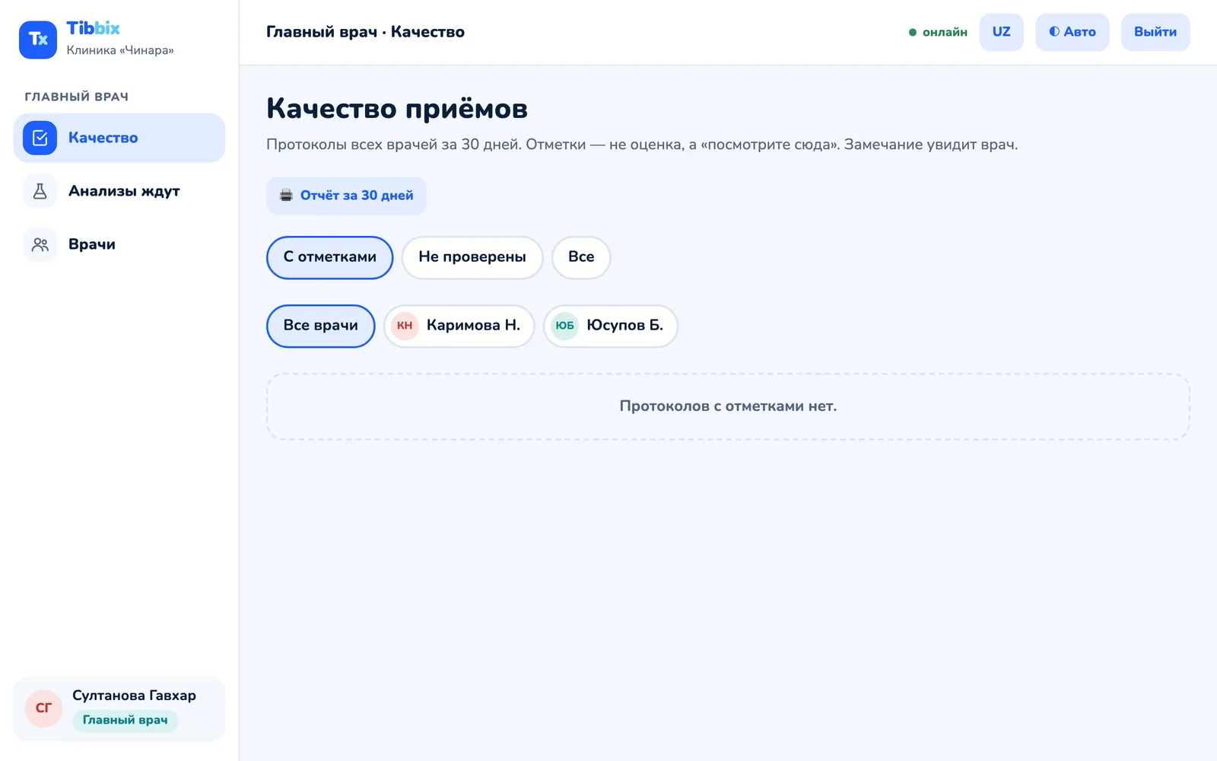This screenshot has height=761, width=1217.
Task: Filter protocols by С отметками
Action: click(329, 257)
